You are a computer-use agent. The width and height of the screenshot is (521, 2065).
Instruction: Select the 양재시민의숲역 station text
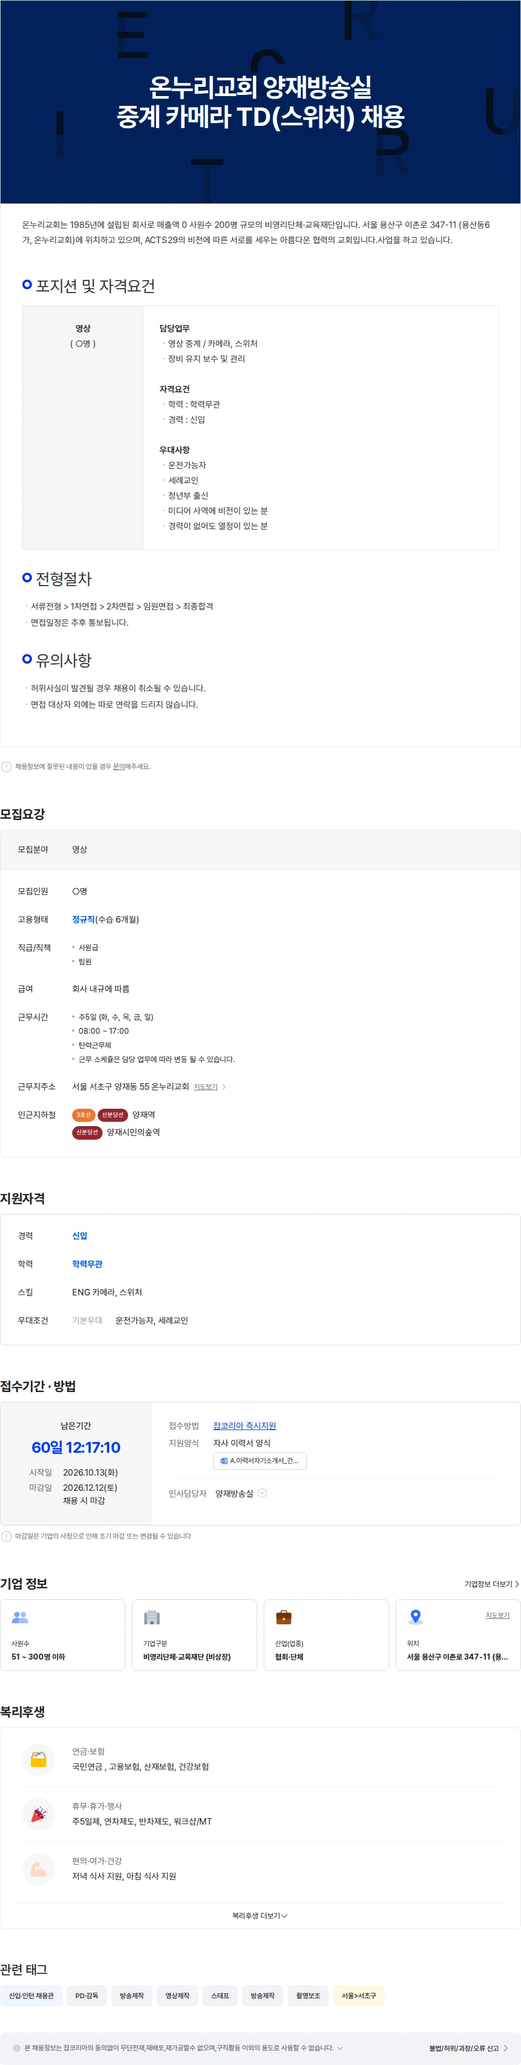tap(133, 1133)
